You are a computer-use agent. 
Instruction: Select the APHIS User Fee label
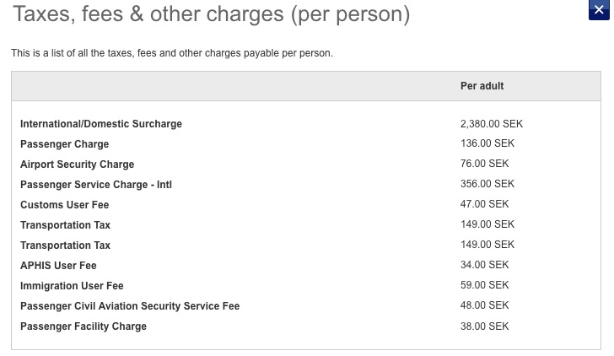click(58, 266)
